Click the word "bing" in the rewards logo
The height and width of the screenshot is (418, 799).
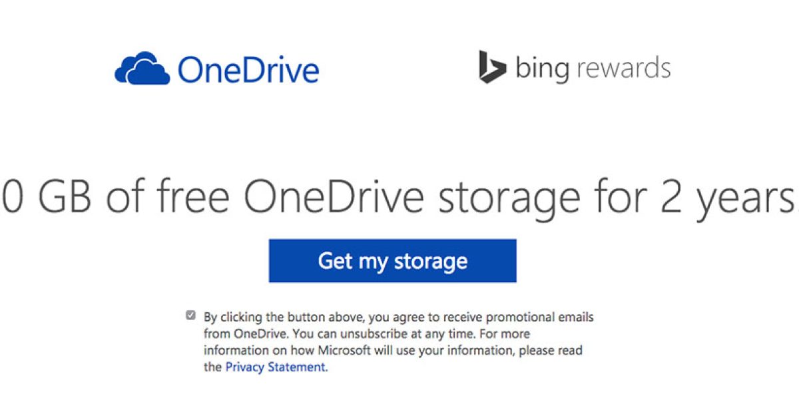[542, 69]
